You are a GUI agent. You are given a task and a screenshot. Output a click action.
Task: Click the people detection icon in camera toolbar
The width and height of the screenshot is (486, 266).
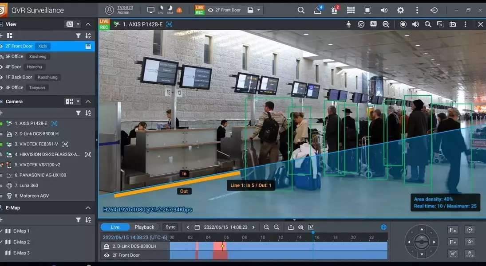click(349, 24)
